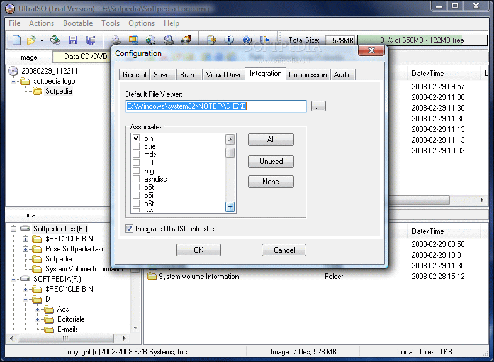Open the File menu
Screen dimensions: 494x362
coord(14,23)
